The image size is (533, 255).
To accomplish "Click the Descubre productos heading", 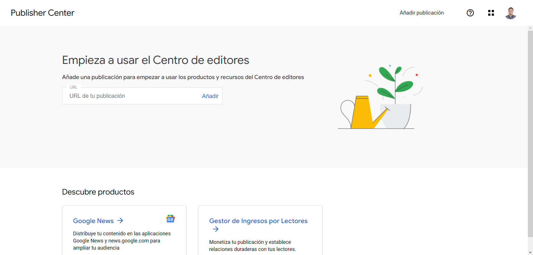I will click(98, 192).
